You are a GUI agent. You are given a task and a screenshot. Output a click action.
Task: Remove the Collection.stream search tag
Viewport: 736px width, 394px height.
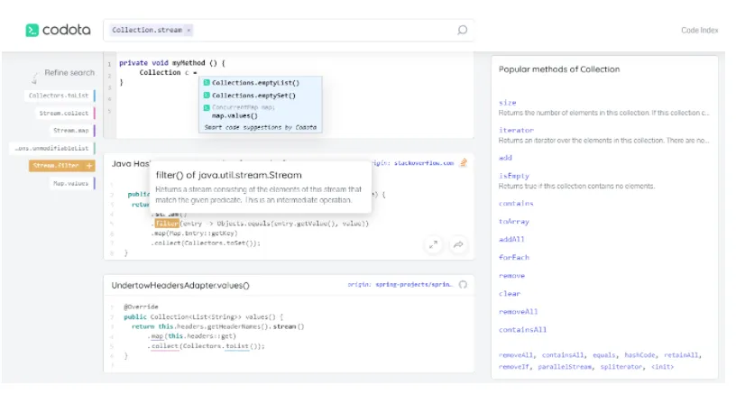189,31
